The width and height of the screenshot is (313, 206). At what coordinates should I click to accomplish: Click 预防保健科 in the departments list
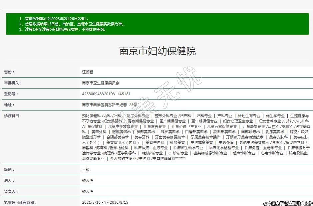pyautogui.click(x=91, y=116)
